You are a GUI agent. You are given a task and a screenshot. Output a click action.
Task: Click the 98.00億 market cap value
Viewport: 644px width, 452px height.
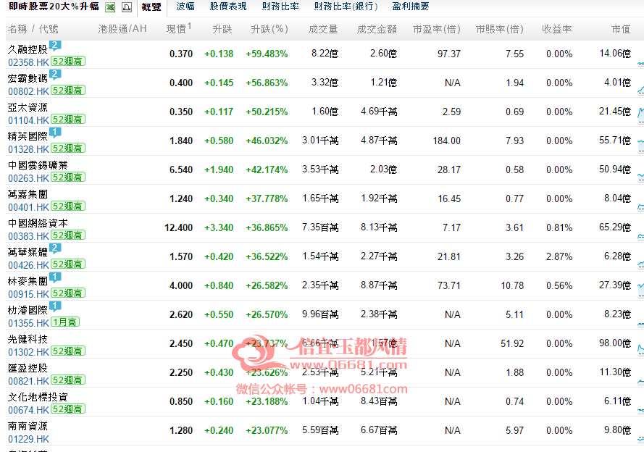click(x=615, y=343)
